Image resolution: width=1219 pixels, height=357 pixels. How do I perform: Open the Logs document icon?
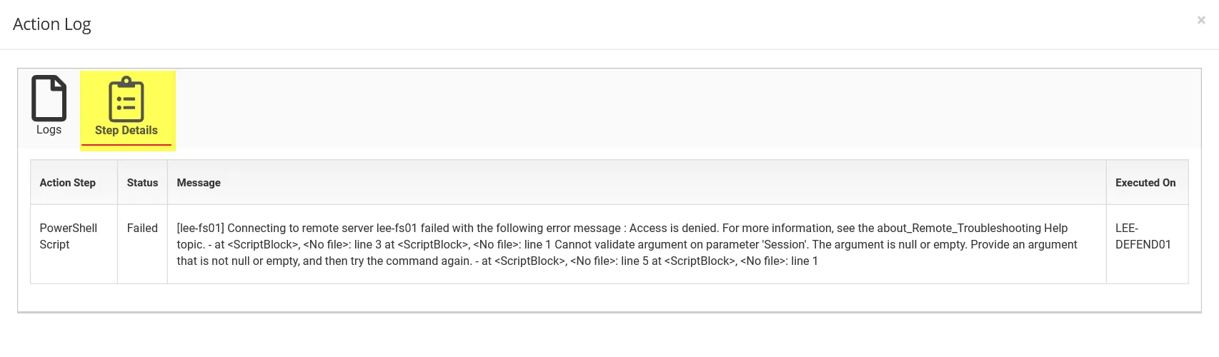(x=49, y=98)
